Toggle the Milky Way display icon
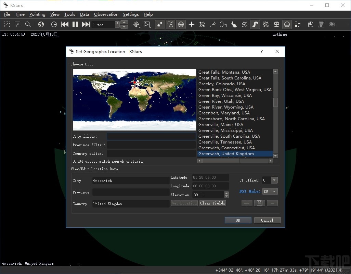351x274 pixels. [255, 24]
